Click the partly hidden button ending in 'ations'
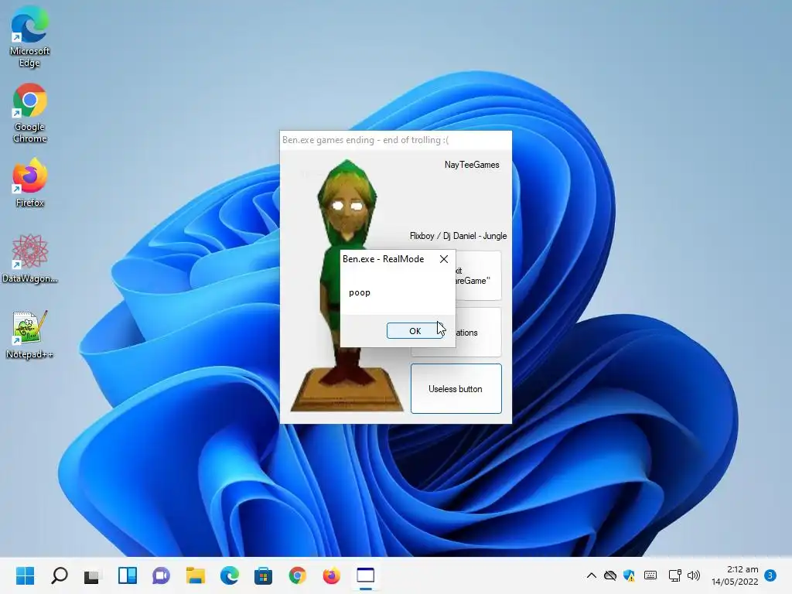Image resolution: width=792 pixels, height=594 pixels. coord(478,333)
